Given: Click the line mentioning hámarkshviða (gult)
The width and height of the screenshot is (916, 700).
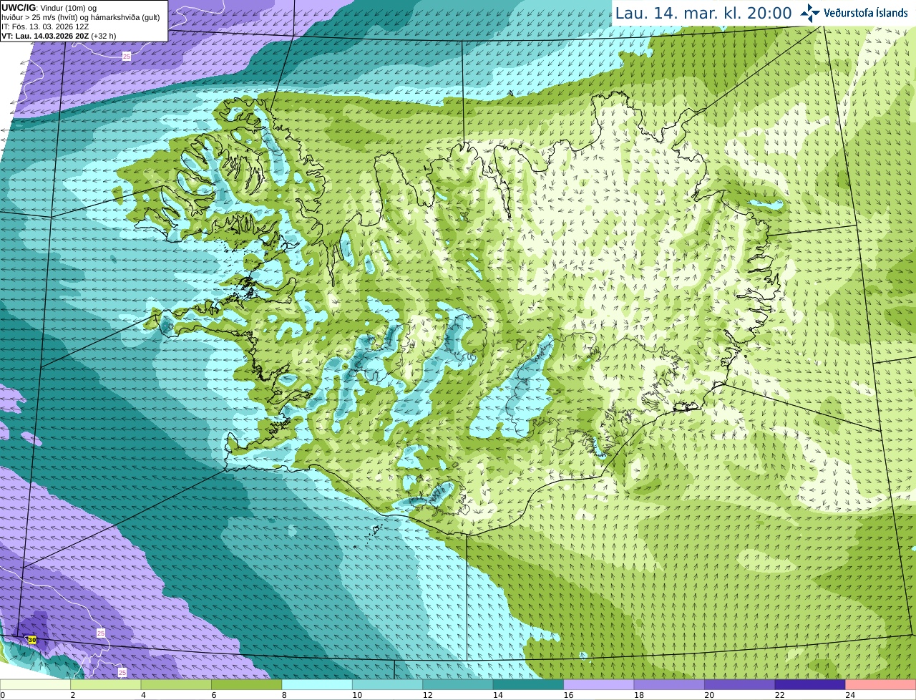Looking at the screenshot, I should pyautogui.click(x=80, y=17).
